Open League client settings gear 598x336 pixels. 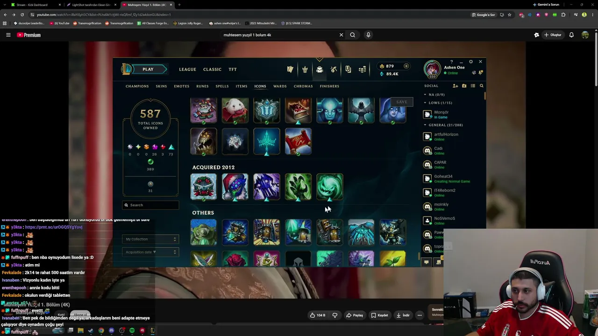click(470, 62)
